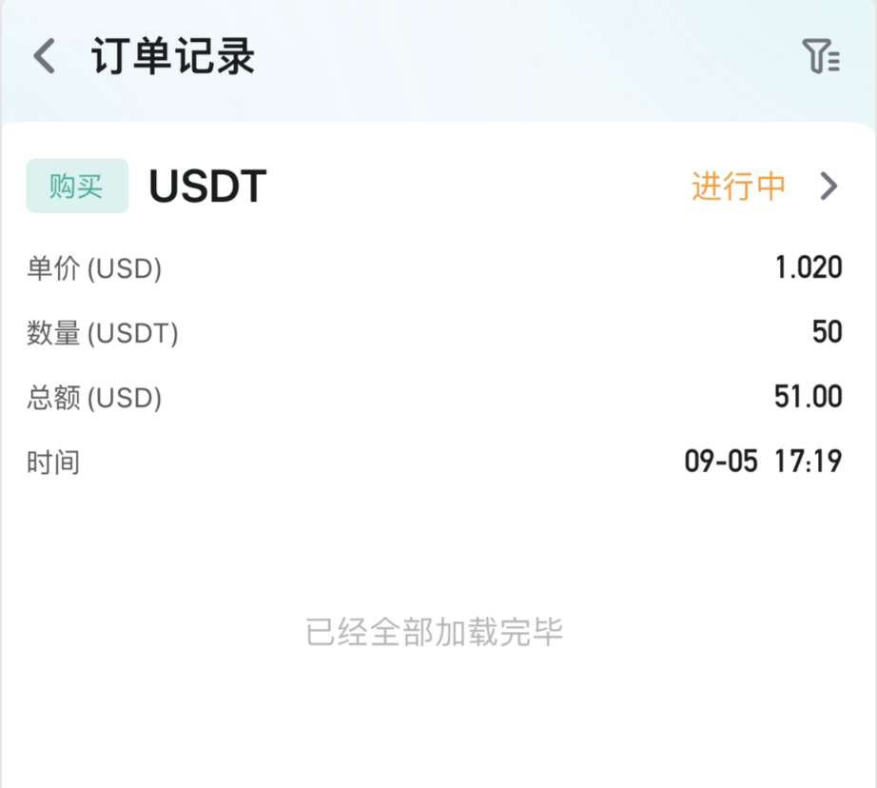Click the 单价 (USD) label
The width and height of the screenshot is (877, 788).
click(94, 268)
